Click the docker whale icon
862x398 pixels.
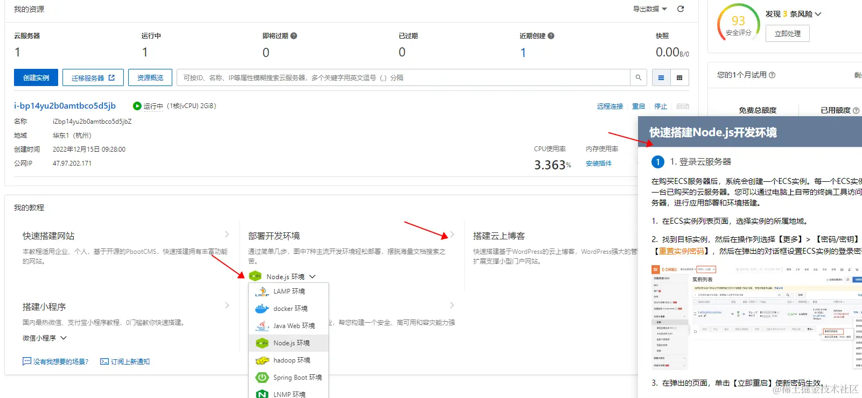[x=262, y=309]
